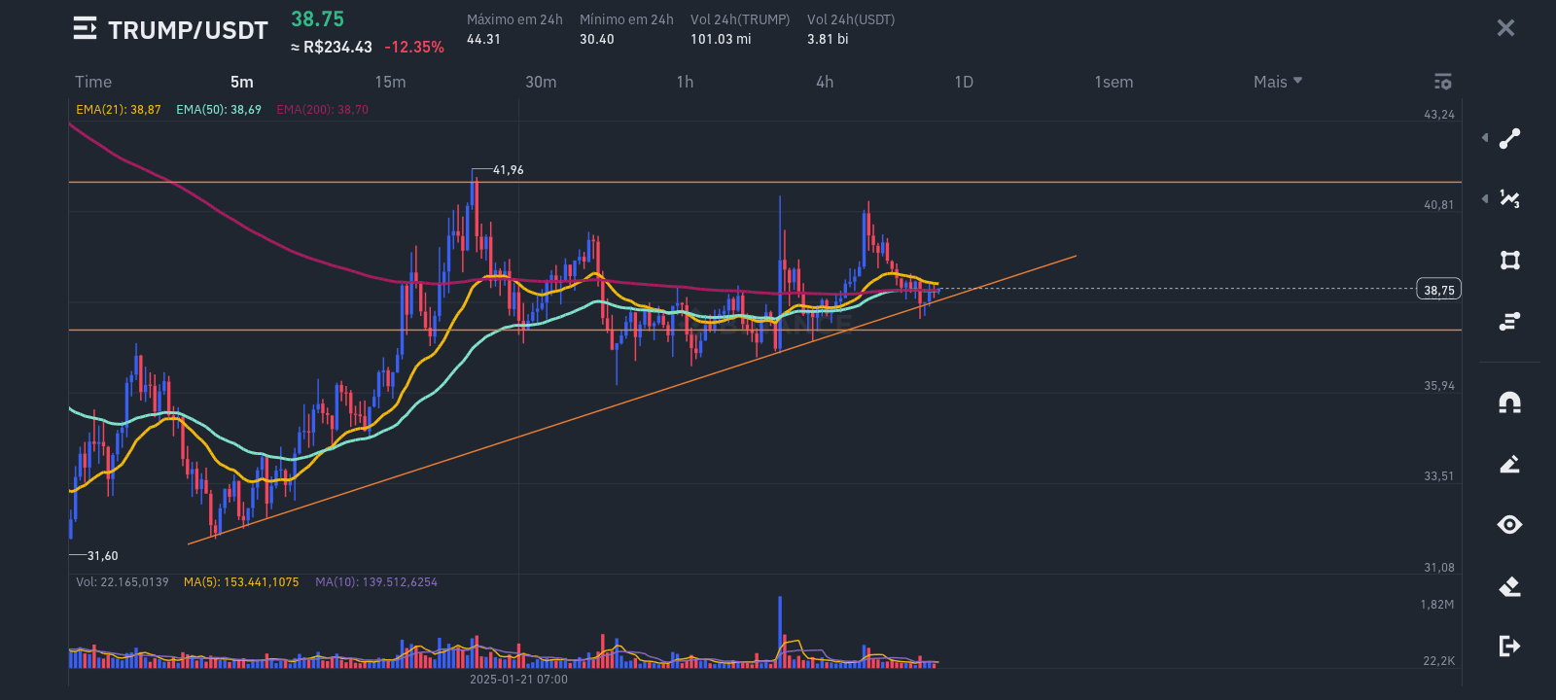This screenshot has height=700, width=1556.
Task: Click the 1,82M volume axis label
Action: (1437, 605)
